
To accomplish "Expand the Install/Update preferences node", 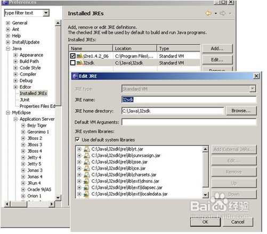I will pos(8,42).
